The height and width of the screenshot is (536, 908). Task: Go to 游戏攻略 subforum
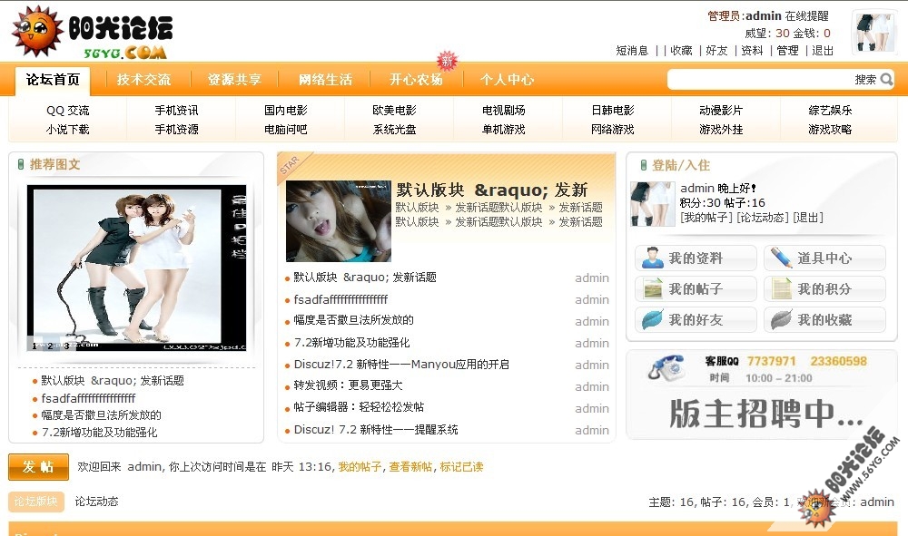831,130
